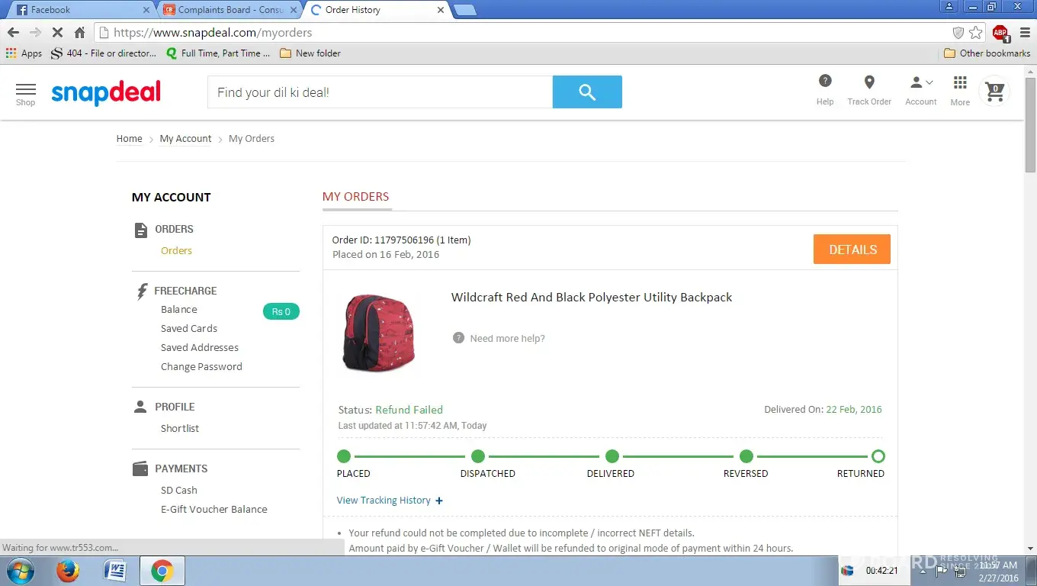
Task: Click the PAYMENTS wallet icon
Action: point(140,468)
